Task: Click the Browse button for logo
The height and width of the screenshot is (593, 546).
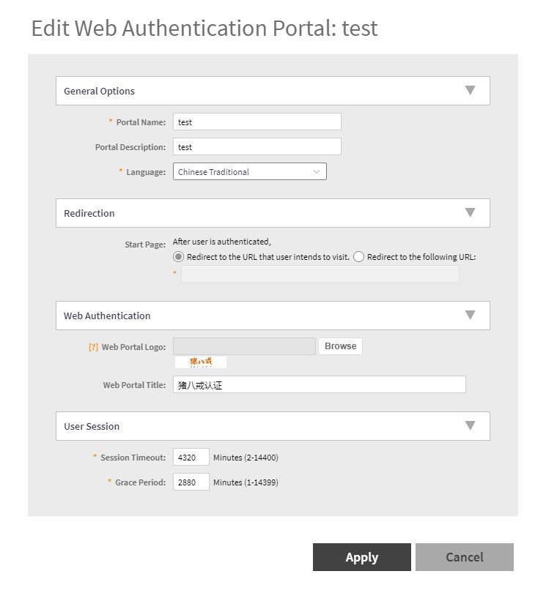Action: (x=340, y=346)
